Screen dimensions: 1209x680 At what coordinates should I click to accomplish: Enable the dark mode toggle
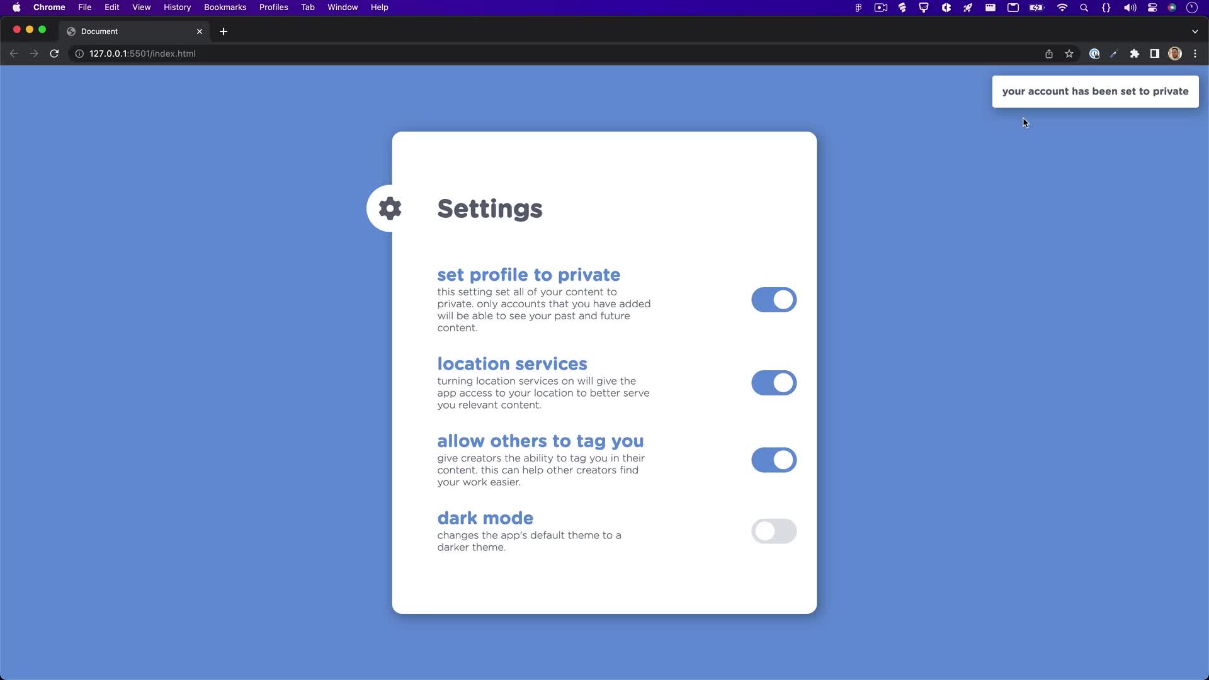point(774,531)
